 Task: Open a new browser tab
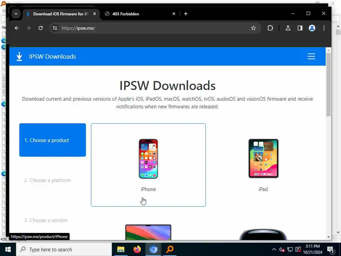tap(186, 14)
